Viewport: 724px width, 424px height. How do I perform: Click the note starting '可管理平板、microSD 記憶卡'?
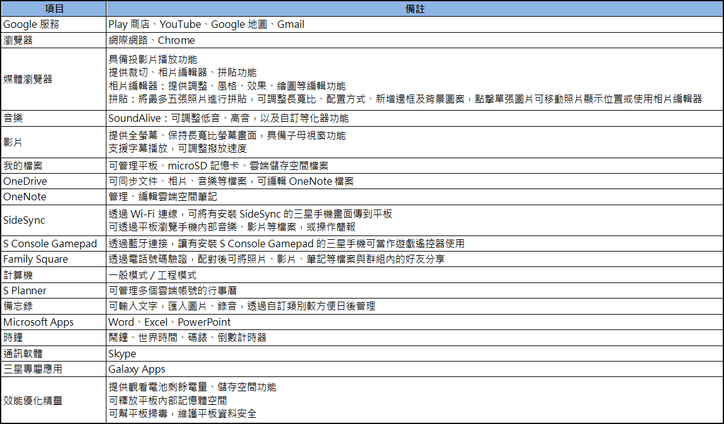pos(218,166)
